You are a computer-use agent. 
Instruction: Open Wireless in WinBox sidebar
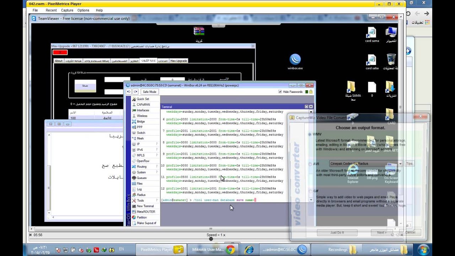pos(142,116)
